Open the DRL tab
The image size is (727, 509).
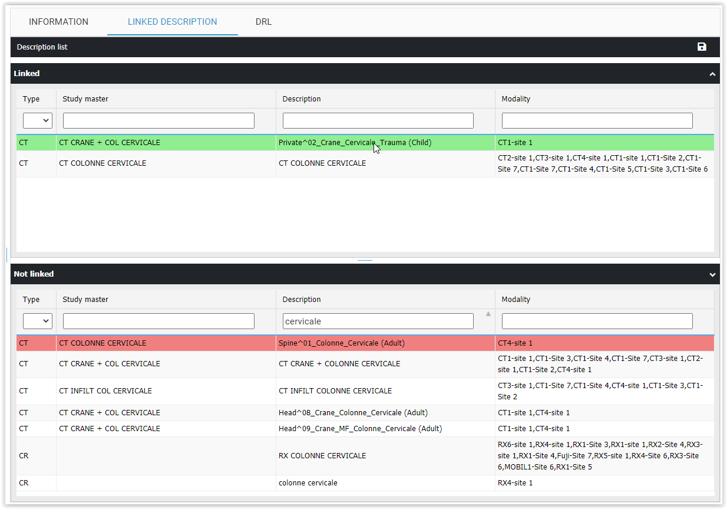pyautogui.click(x=263, y=22)
